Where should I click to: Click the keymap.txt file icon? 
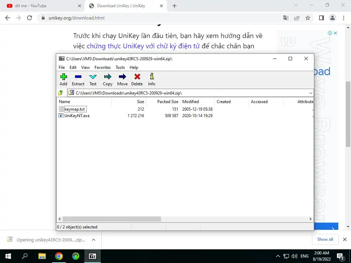coord(61,109)
